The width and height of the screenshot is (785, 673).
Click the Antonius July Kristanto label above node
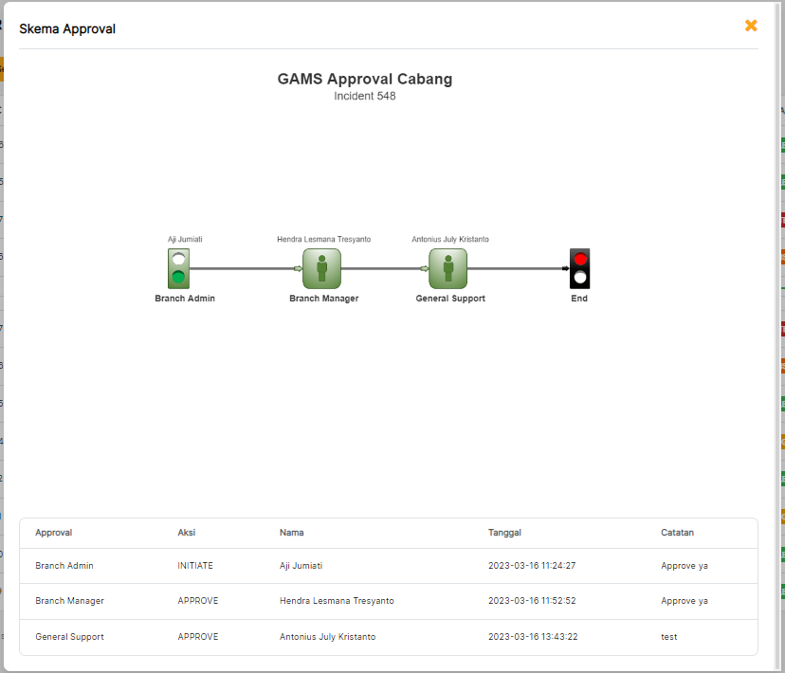450,240
